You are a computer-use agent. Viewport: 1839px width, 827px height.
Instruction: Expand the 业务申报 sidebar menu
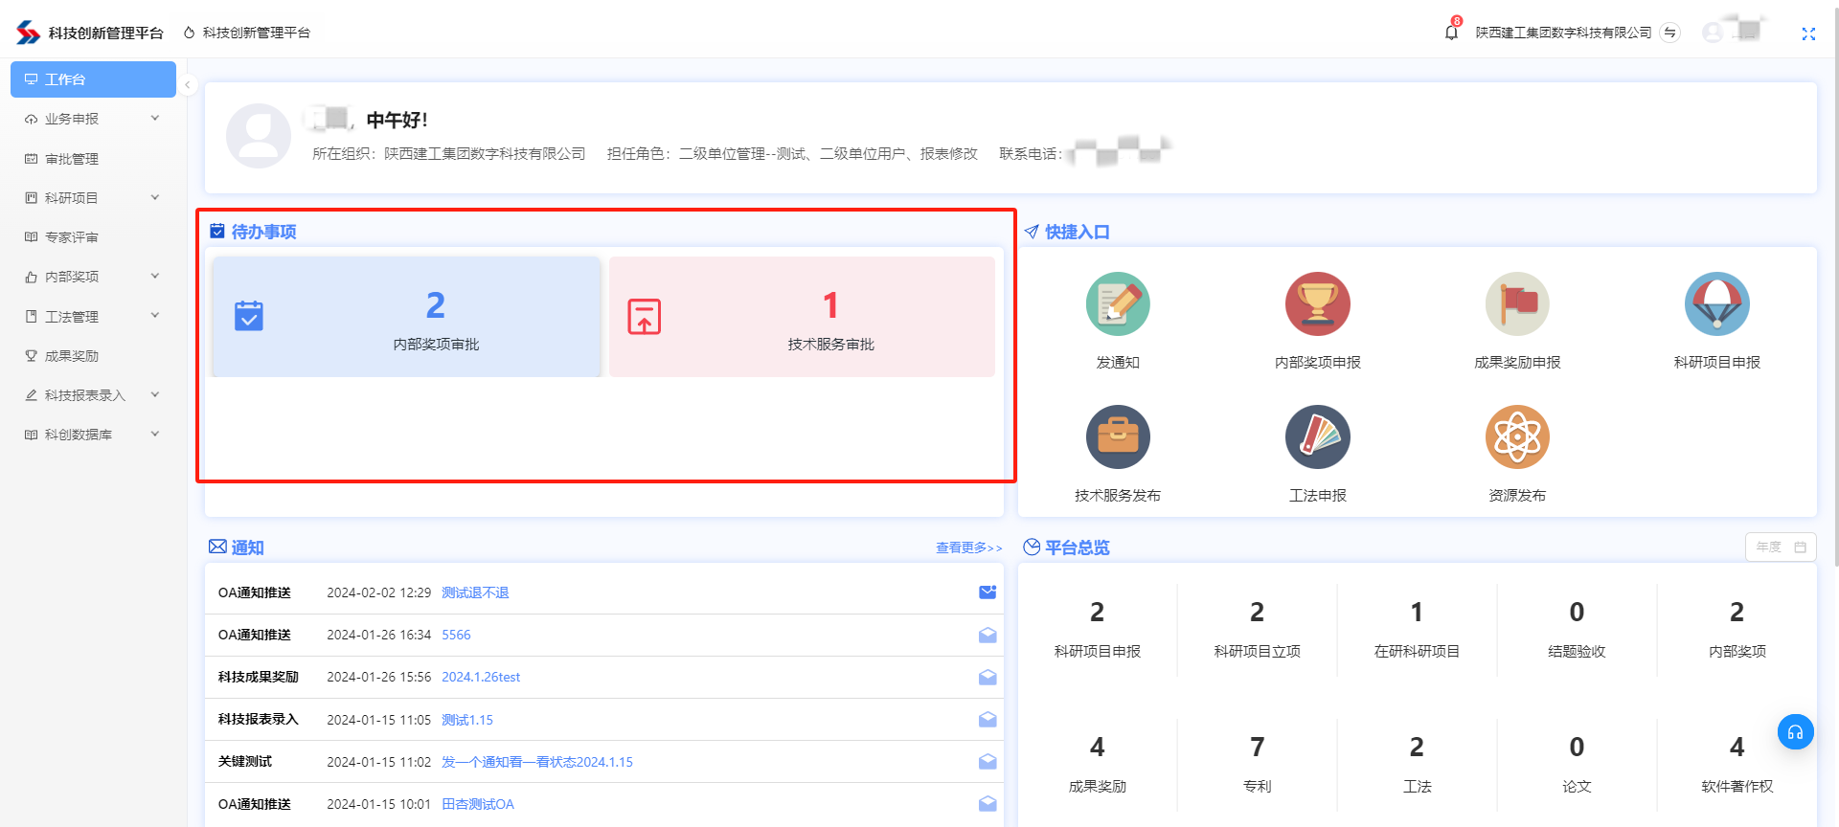click(93, 119)
